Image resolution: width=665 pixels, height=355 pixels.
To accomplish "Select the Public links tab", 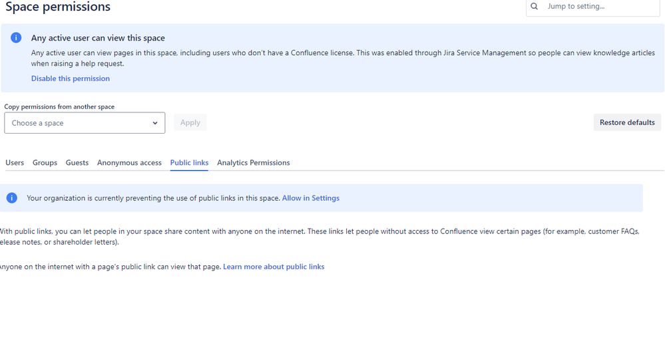I will coord(189,163).
